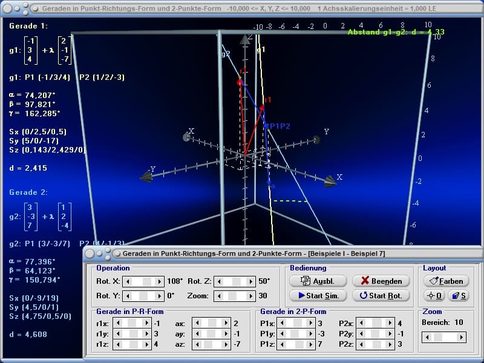Viewport: 484px width, 363px height.
Task: Increase az value with right arrow
Action: tap(226, 344)
